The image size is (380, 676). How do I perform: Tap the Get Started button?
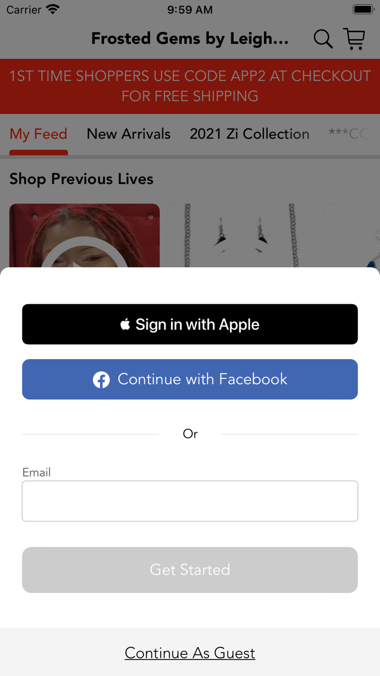[x=190, y=569]
